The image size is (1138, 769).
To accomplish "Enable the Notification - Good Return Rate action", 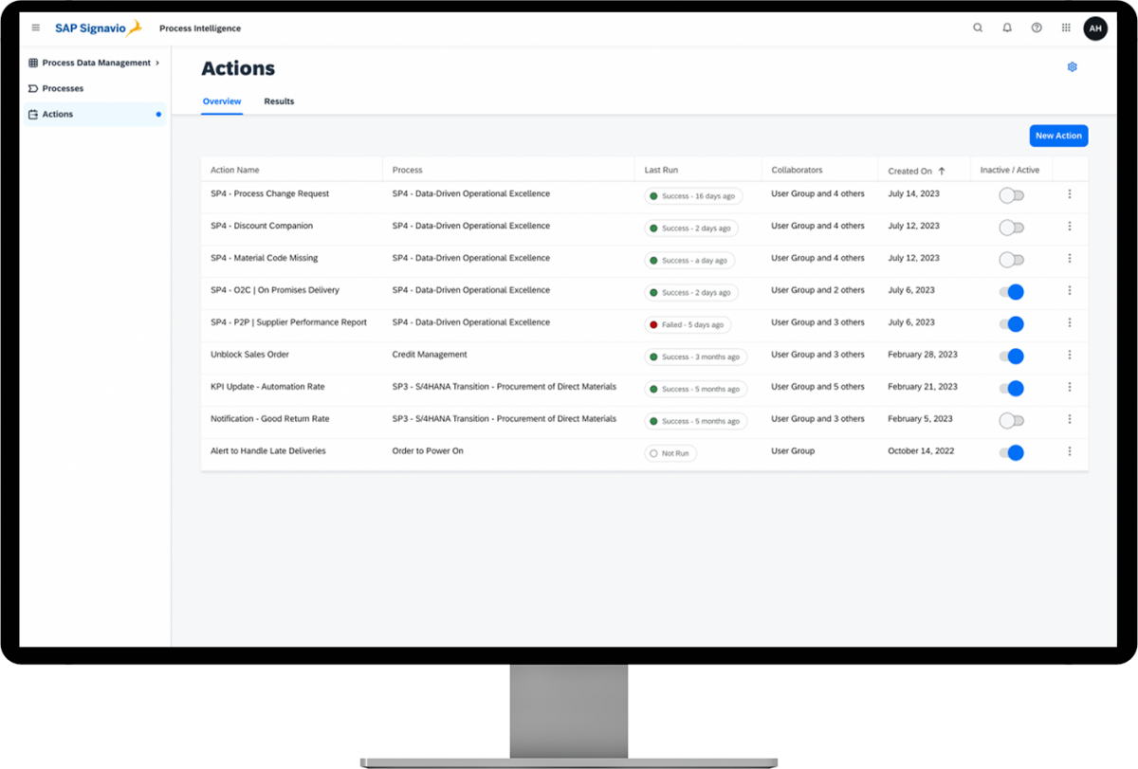I will (x=1011, y=417).
